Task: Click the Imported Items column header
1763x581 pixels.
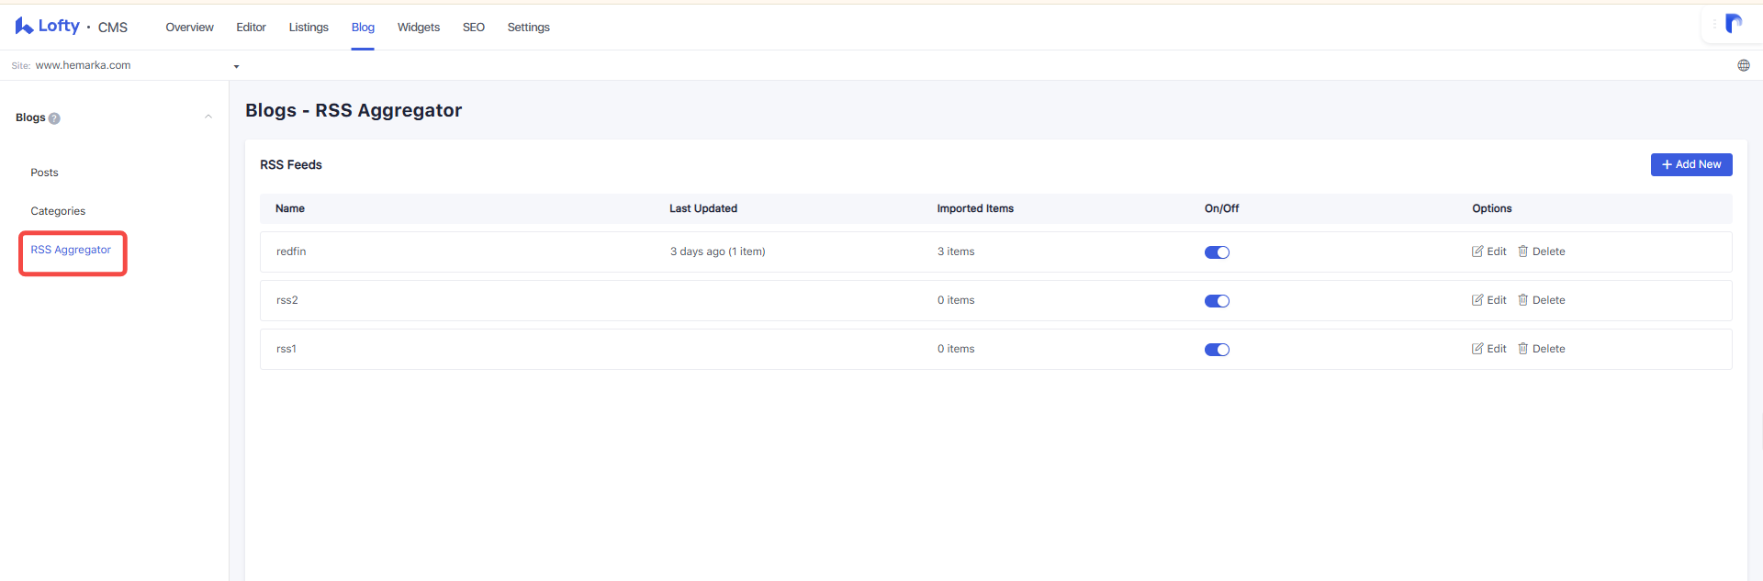Action: coord(975,208)
